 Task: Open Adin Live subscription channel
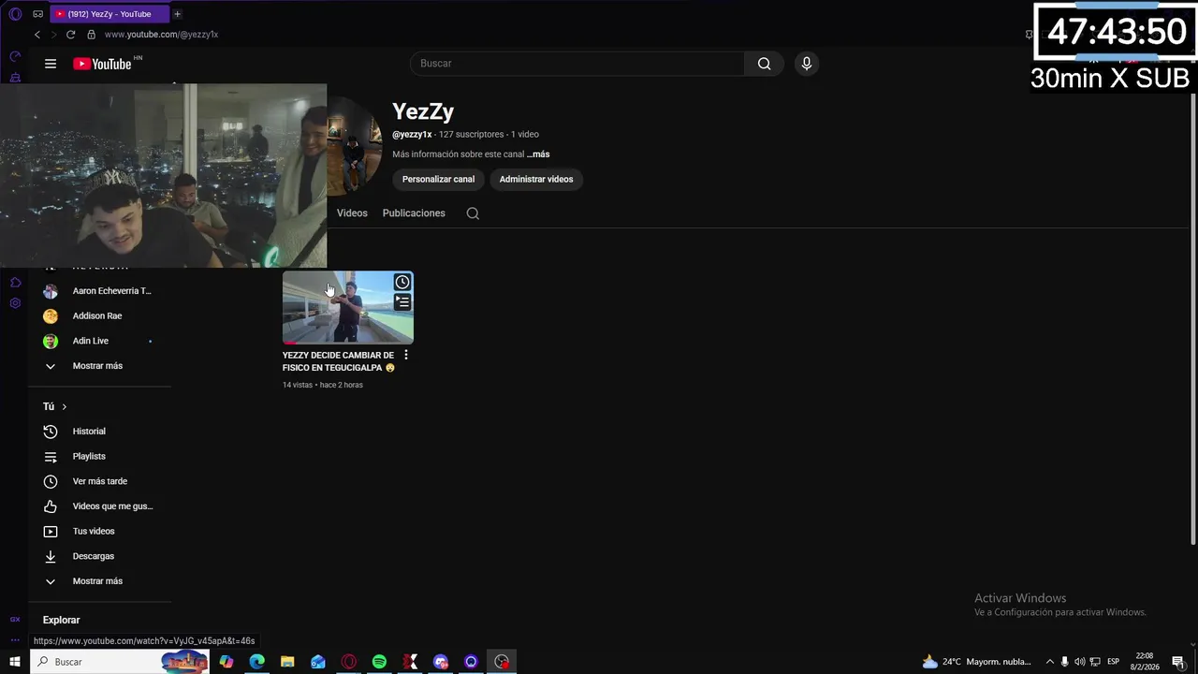coord(99,341)
